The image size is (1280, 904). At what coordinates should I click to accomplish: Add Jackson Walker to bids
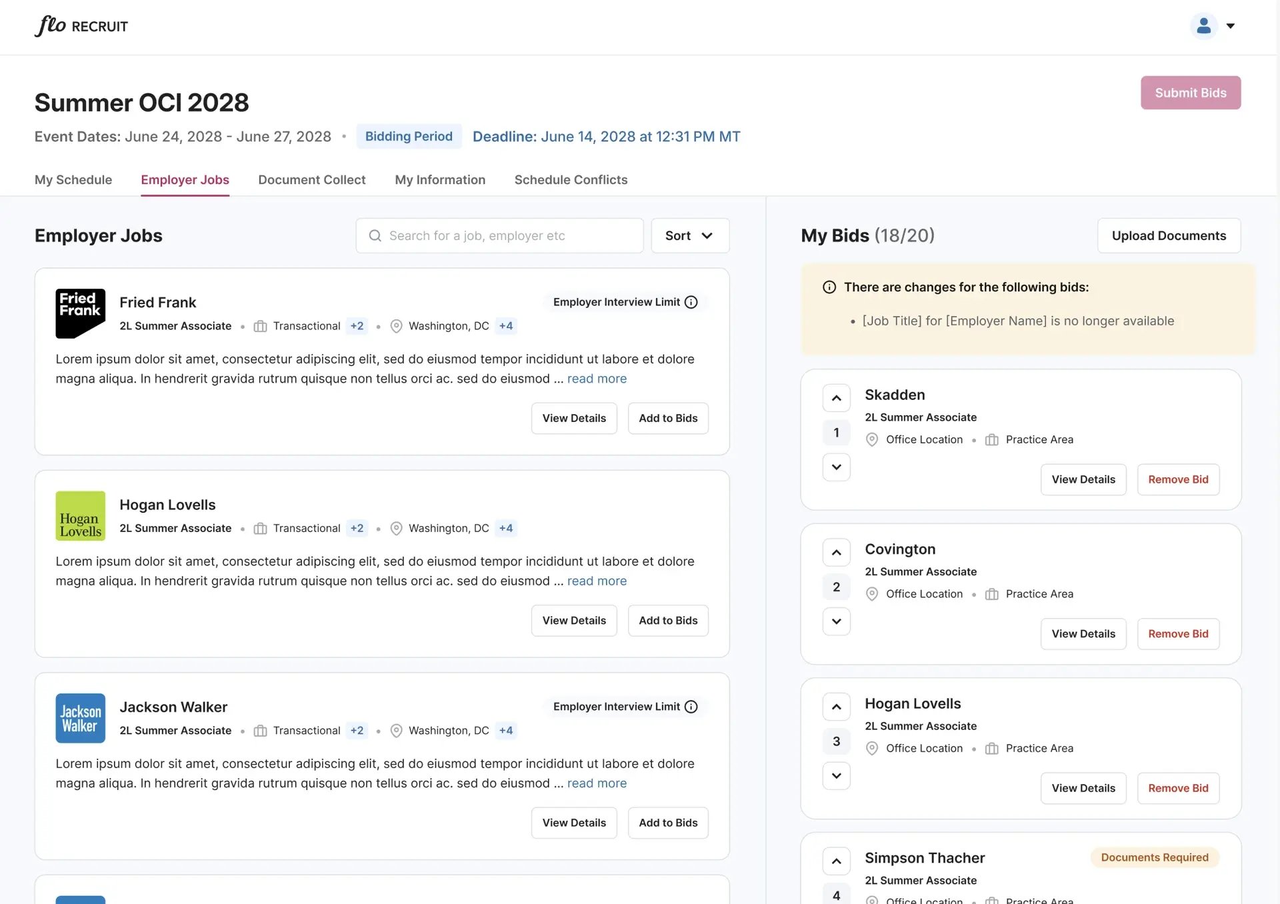tap(668, 823)
